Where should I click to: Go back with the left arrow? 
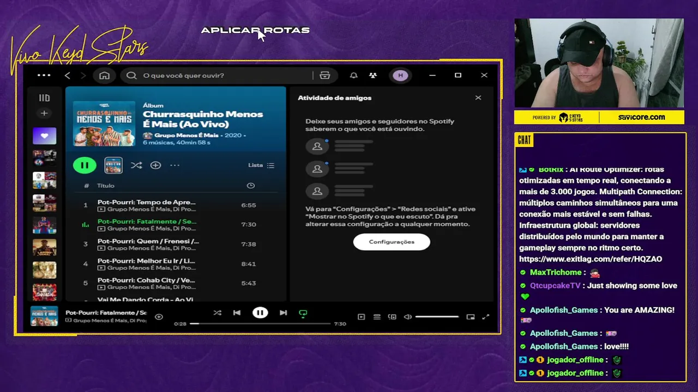tap(68, 75)
